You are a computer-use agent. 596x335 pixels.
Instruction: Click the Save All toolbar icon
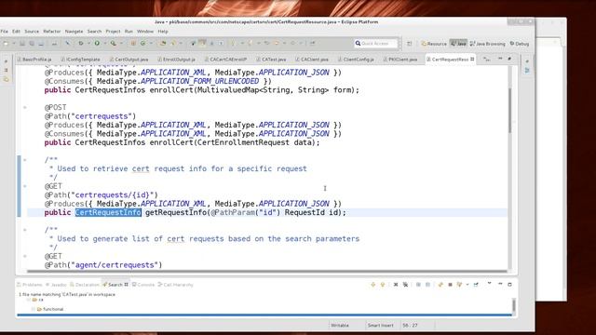(x=32, y=44)
